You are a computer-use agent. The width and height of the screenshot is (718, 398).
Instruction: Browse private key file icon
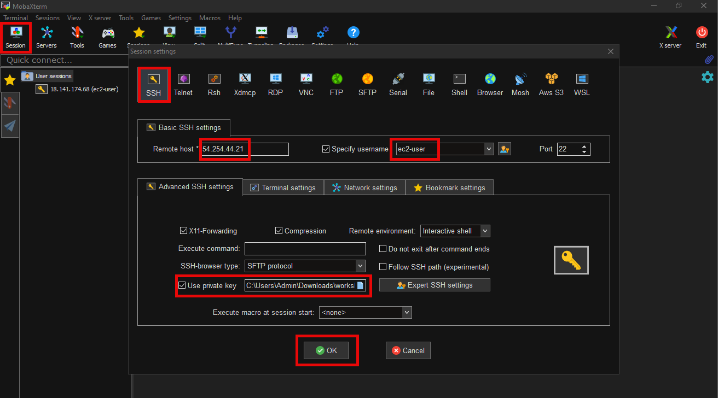point(360,285)
